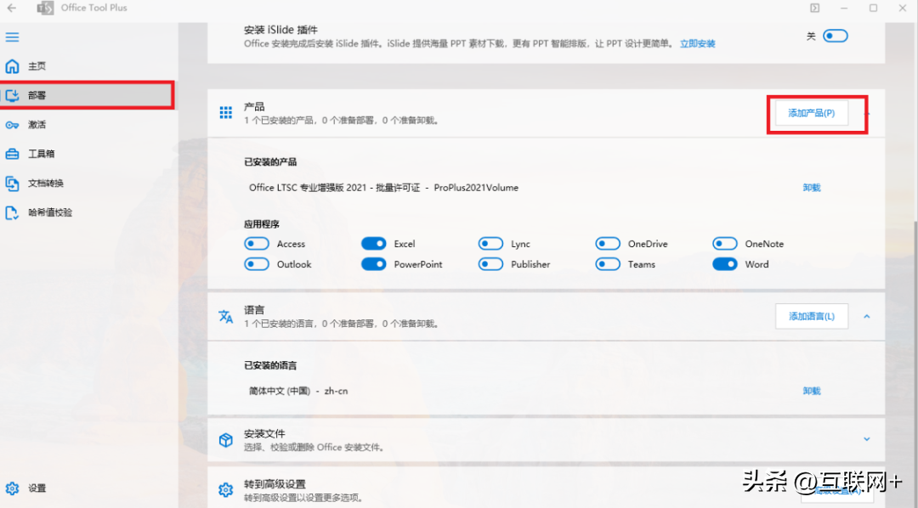Enable the Access application toggle
The width and height of the screenshot is (918, 508).
click(257, 244)
